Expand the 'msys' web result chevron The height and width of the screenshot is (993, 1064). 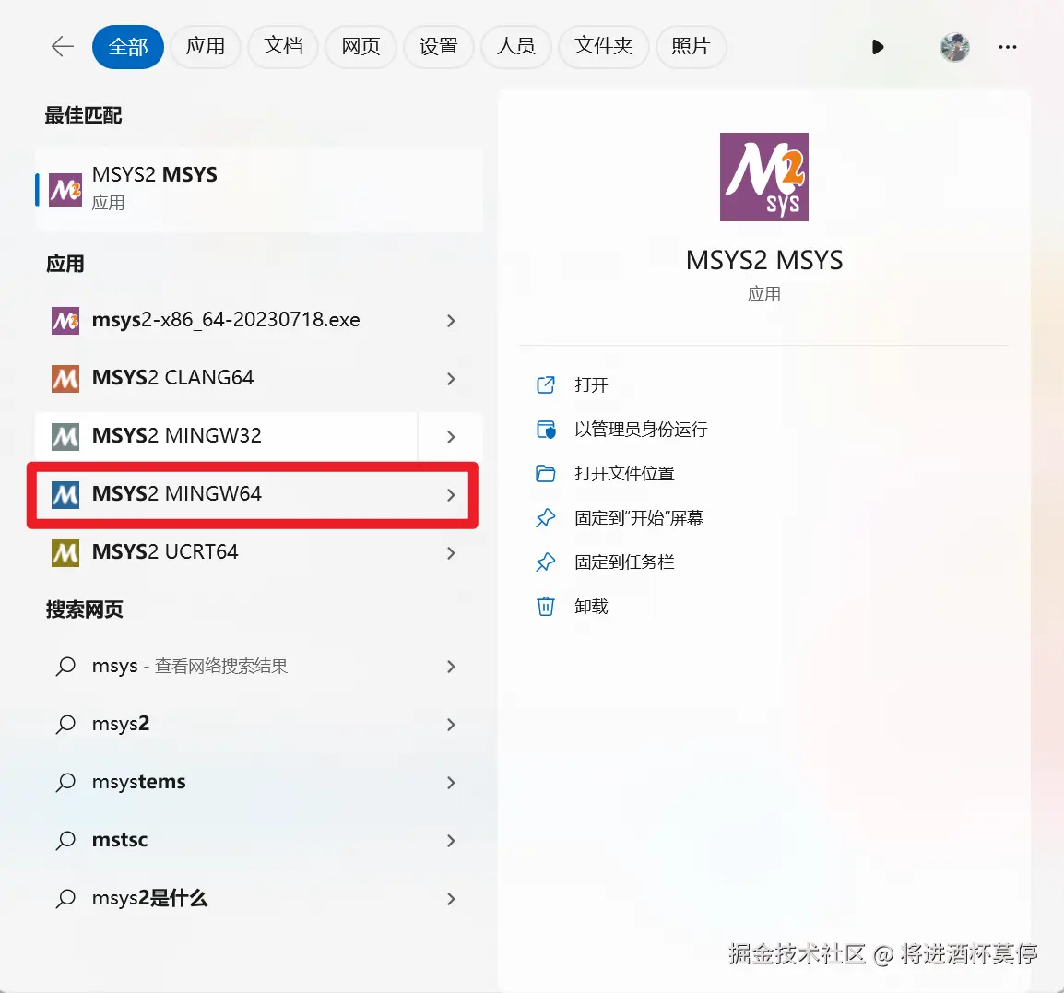pyautogui.click(x=451, y=667)
